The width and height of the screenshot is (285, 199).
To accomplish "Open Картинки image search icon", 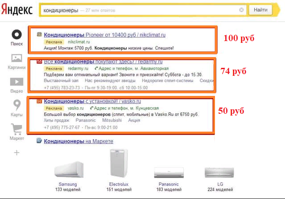I will [17, 58].
